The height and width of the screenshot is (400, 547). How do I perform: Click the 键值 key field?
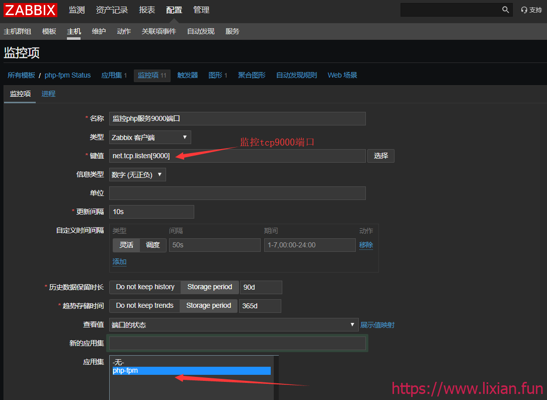tap(237, 156)
